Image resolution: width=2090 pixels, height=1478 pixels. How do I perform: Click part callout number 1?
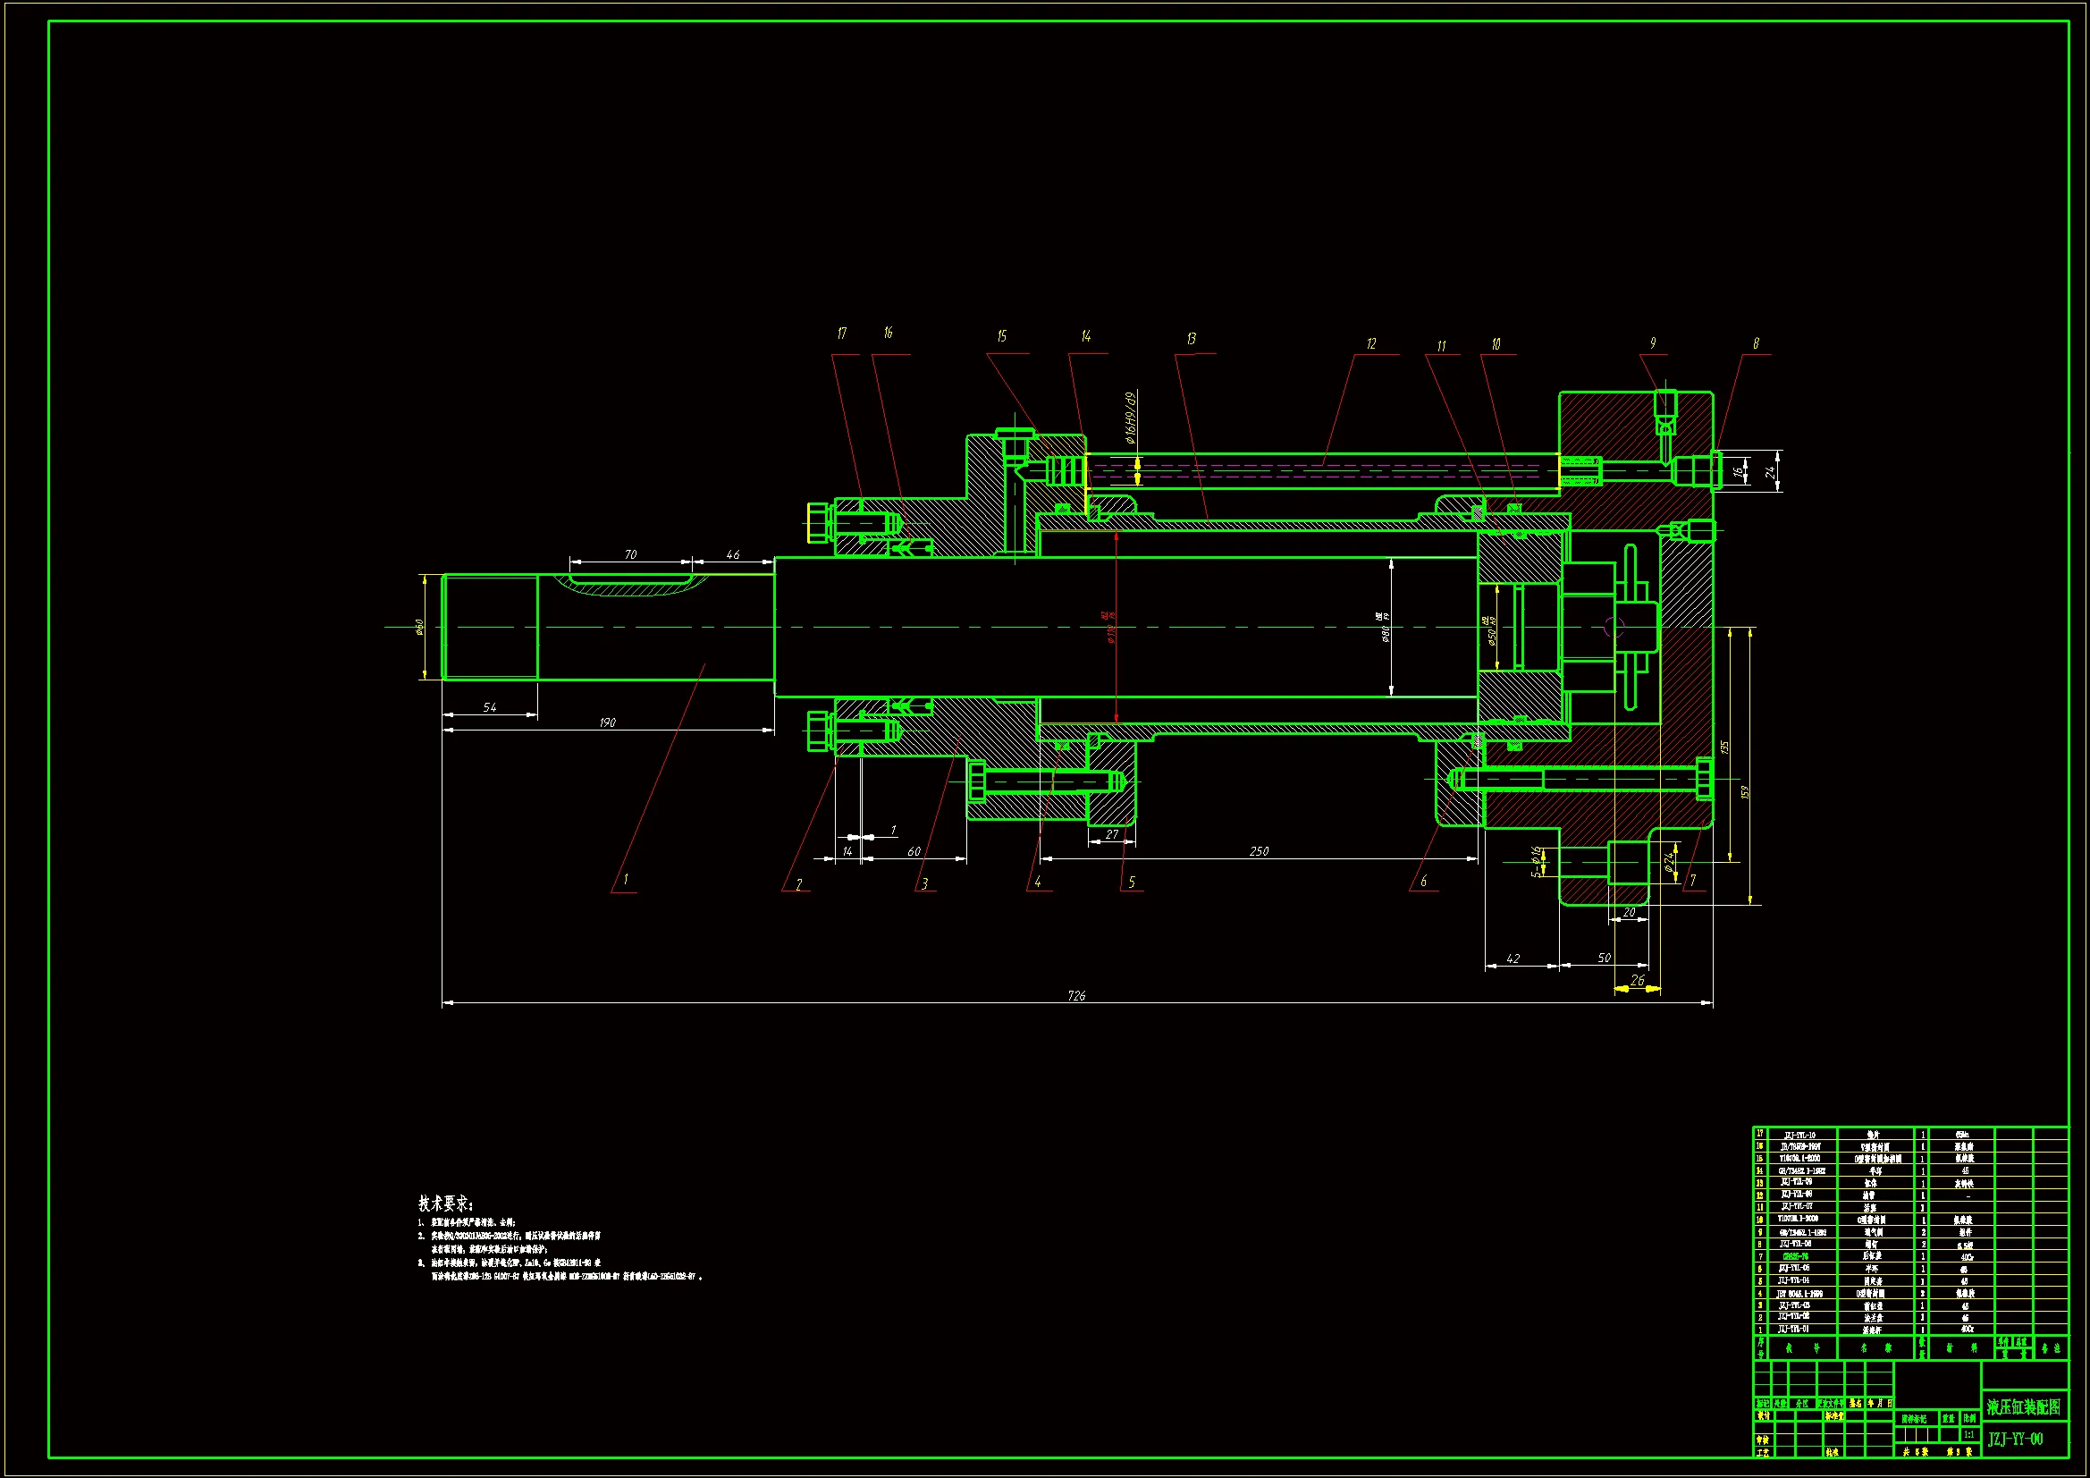pyautogui.click(x=626, y=880)
